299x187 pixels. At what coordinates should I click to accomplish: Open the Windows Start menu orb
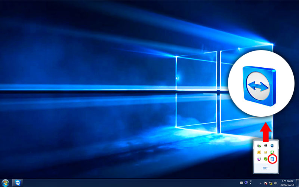point(5,183)
